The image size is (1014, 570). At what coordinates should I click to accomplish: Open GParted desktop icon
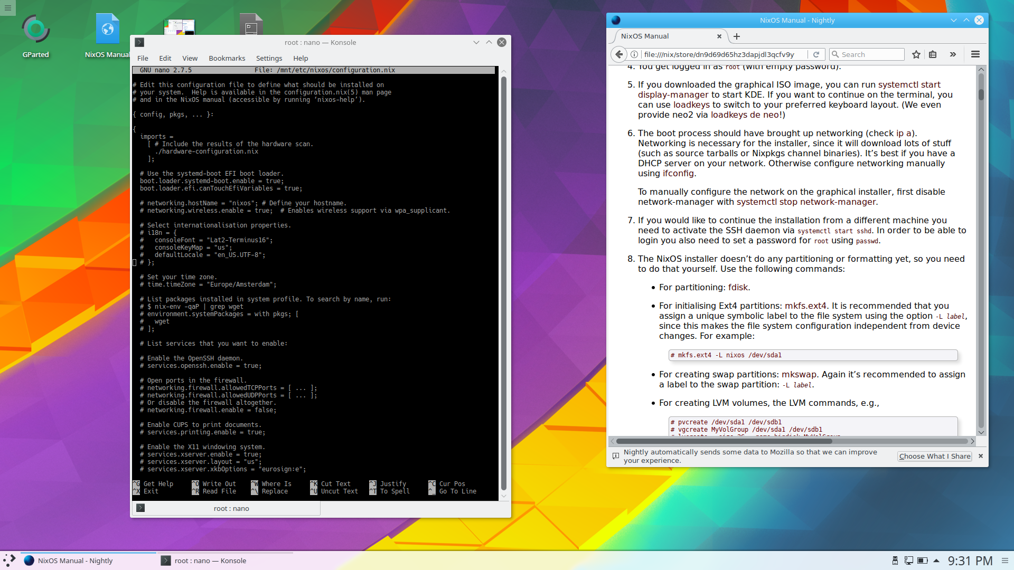click(35, 36)
